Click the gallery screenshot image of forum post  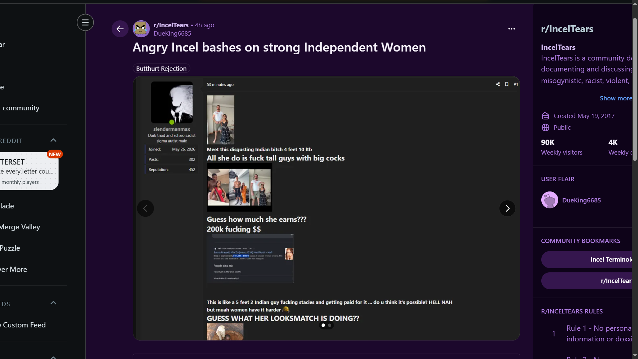click(x=326, y=208)
